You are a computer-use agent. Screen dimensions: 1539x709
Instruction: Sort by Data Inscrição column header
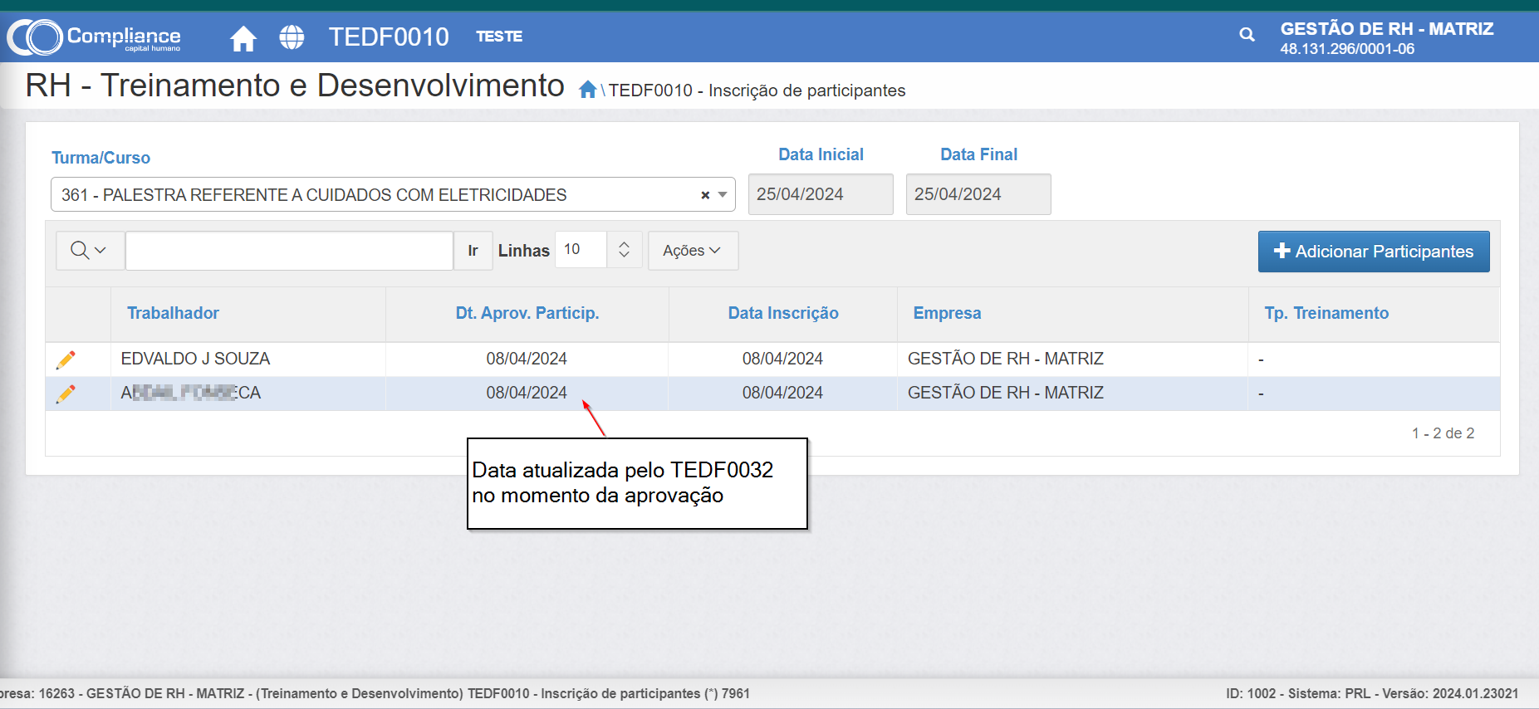[783, 313]
